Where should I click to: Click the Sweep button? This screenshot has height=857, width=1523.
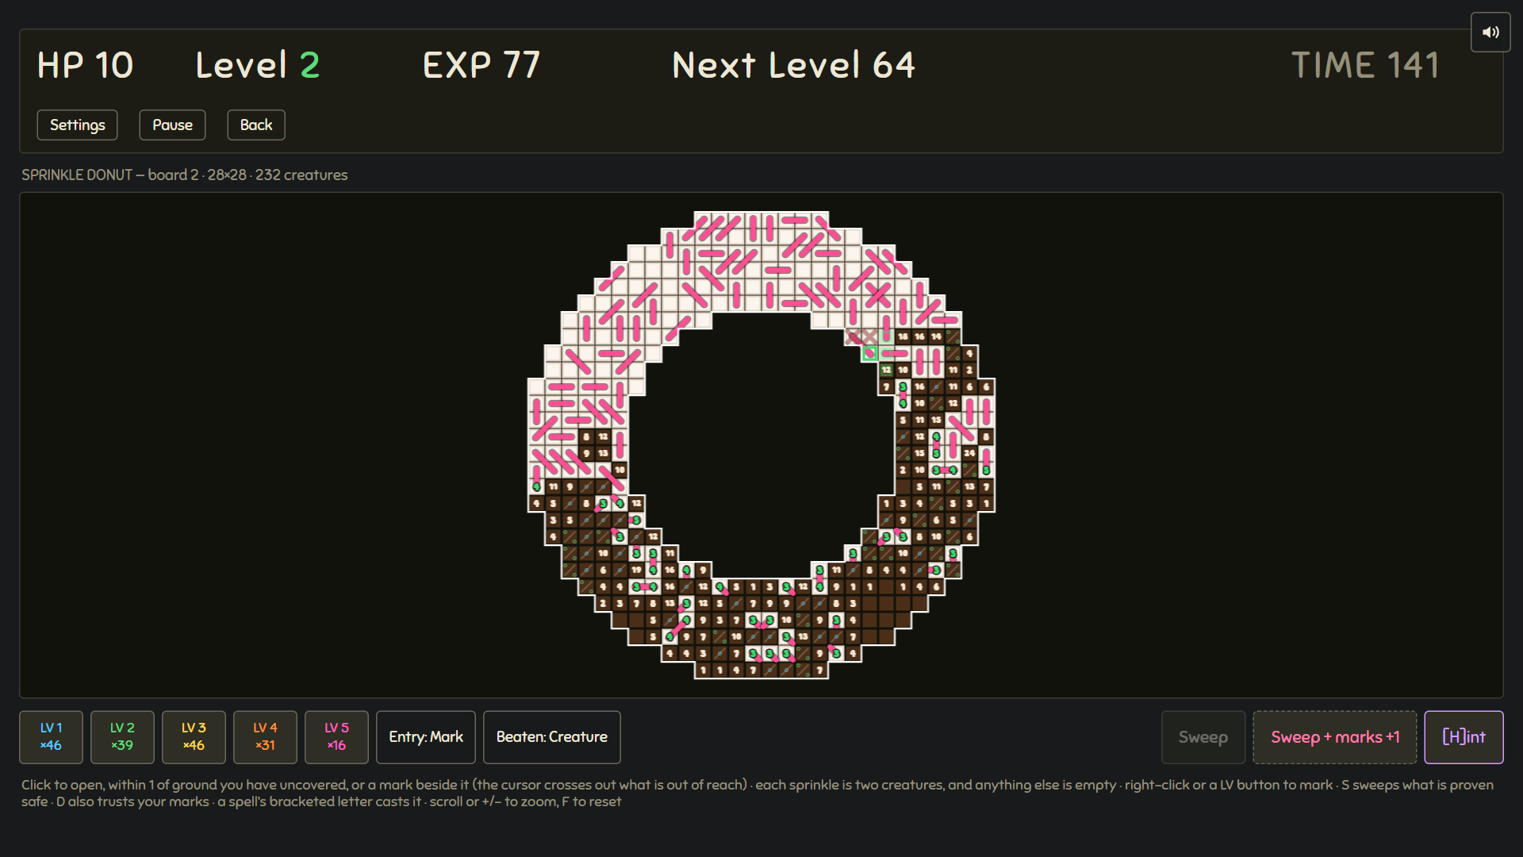(x=1203, y=736)
